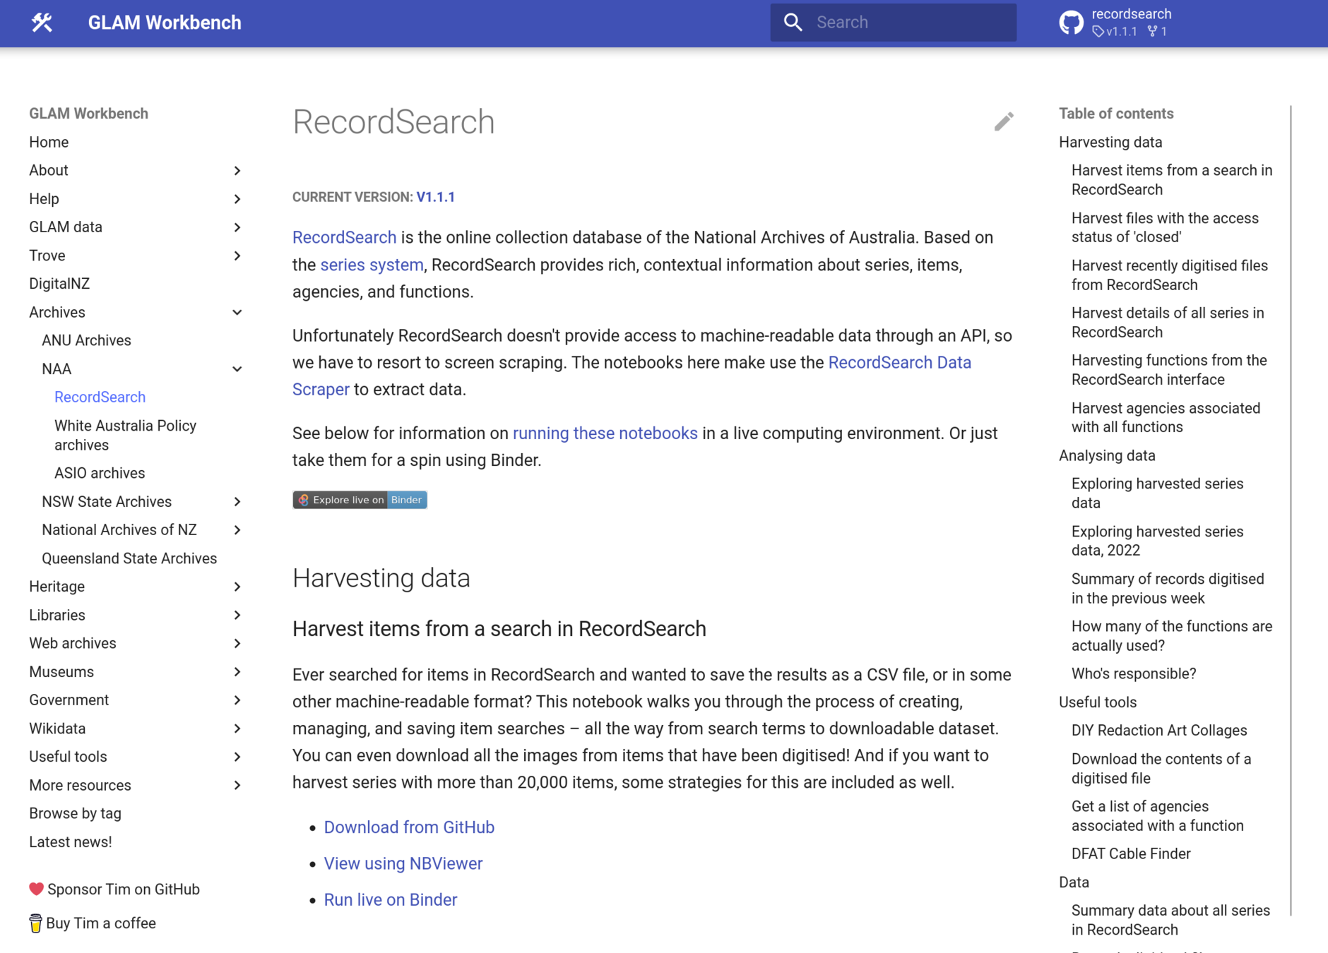Jump to Harvest agencies associated with all functions

coord(1166,417)
